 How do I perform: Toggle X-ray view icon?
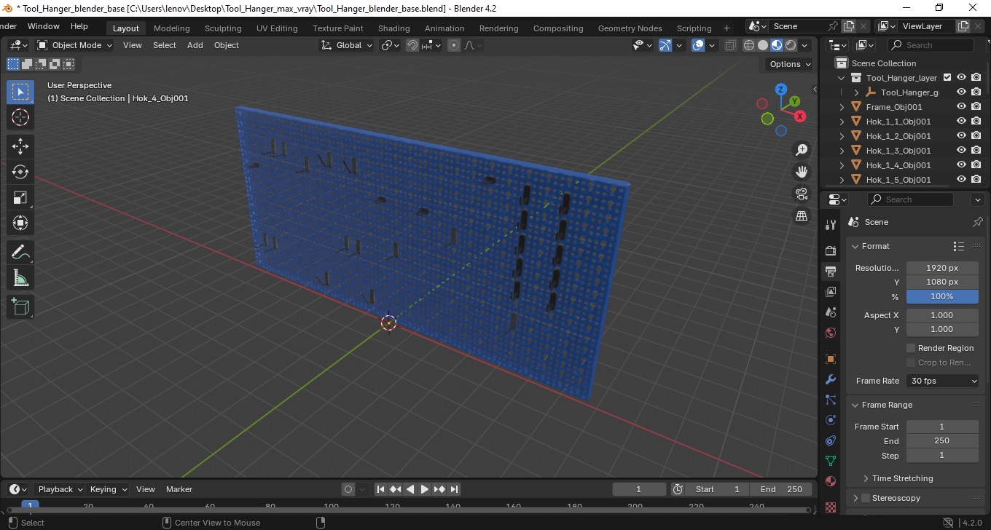point(731,45)
